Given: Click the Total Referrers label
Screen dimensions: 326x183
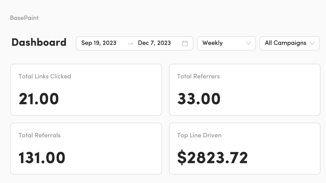Looking at the screenshot, I should [198, 76].
